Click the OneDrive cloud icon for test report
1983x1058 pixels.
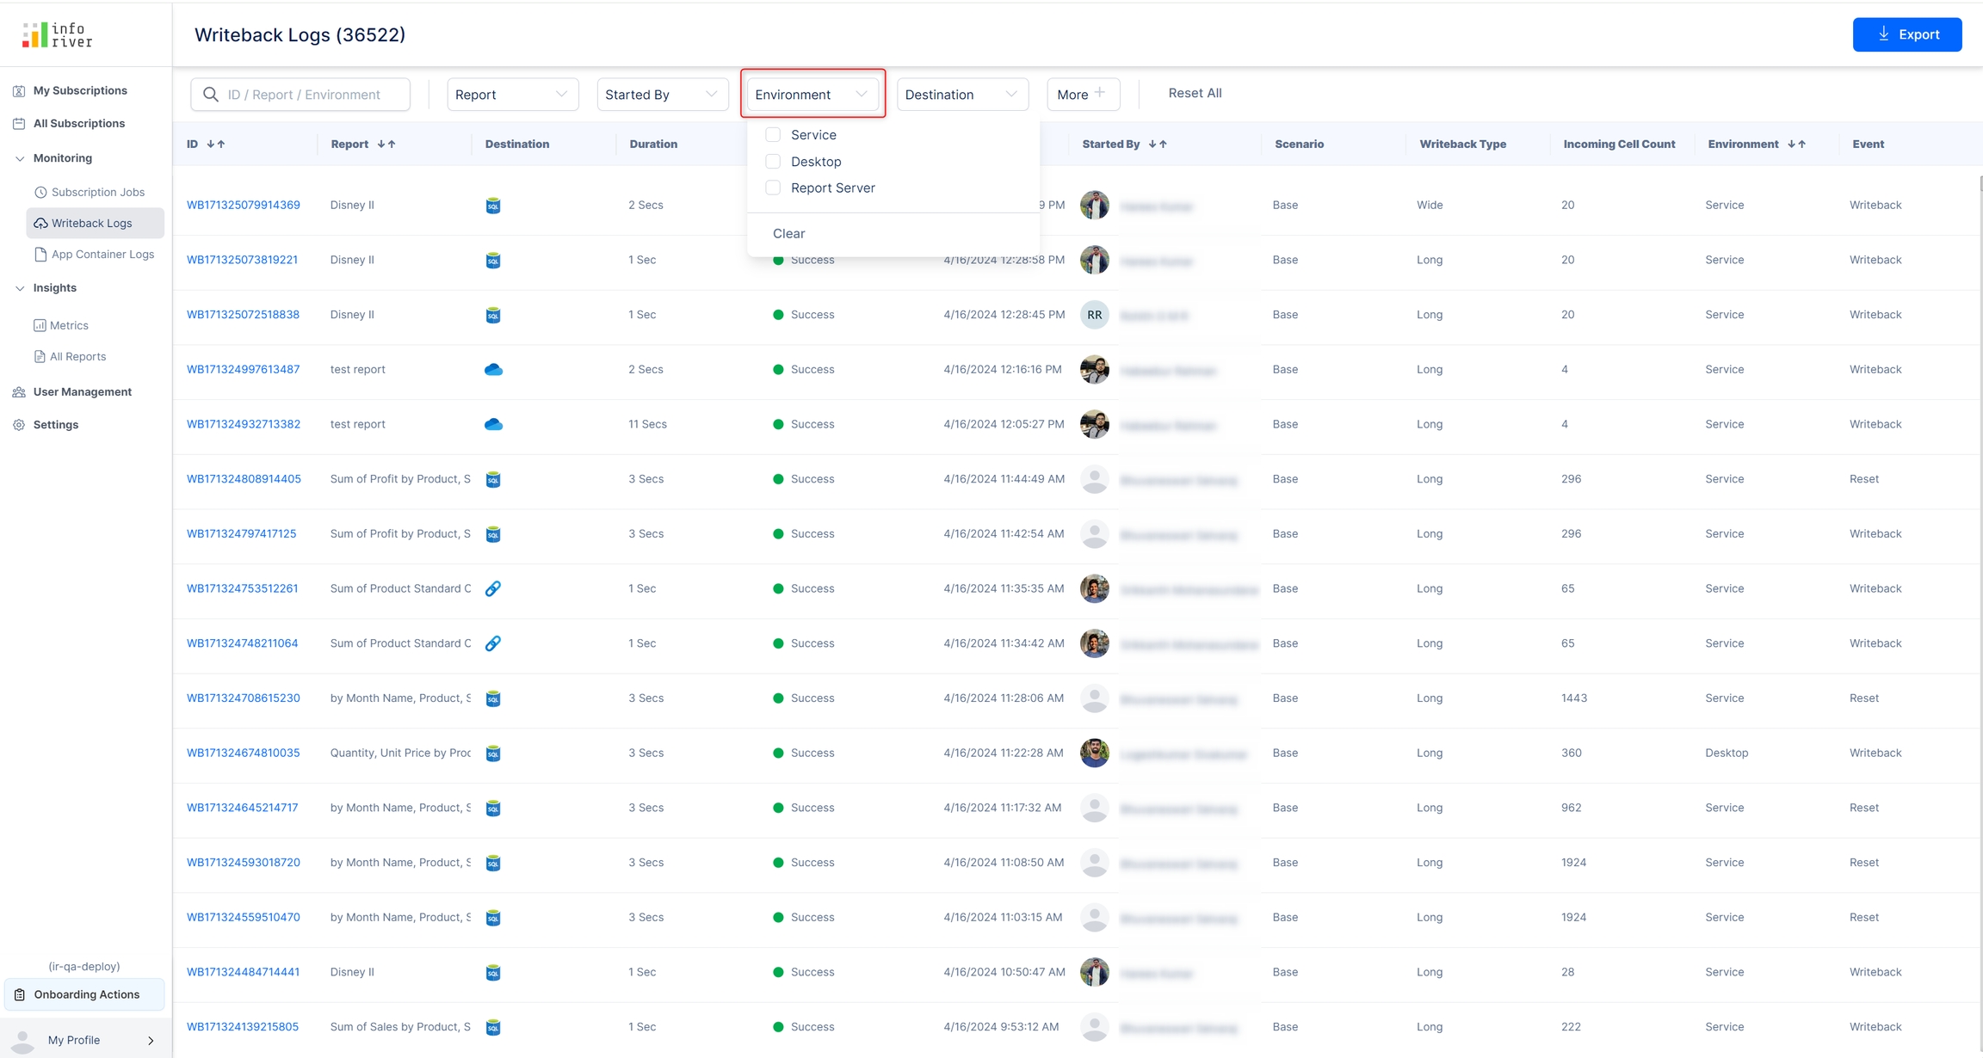[x=493, y=370]
